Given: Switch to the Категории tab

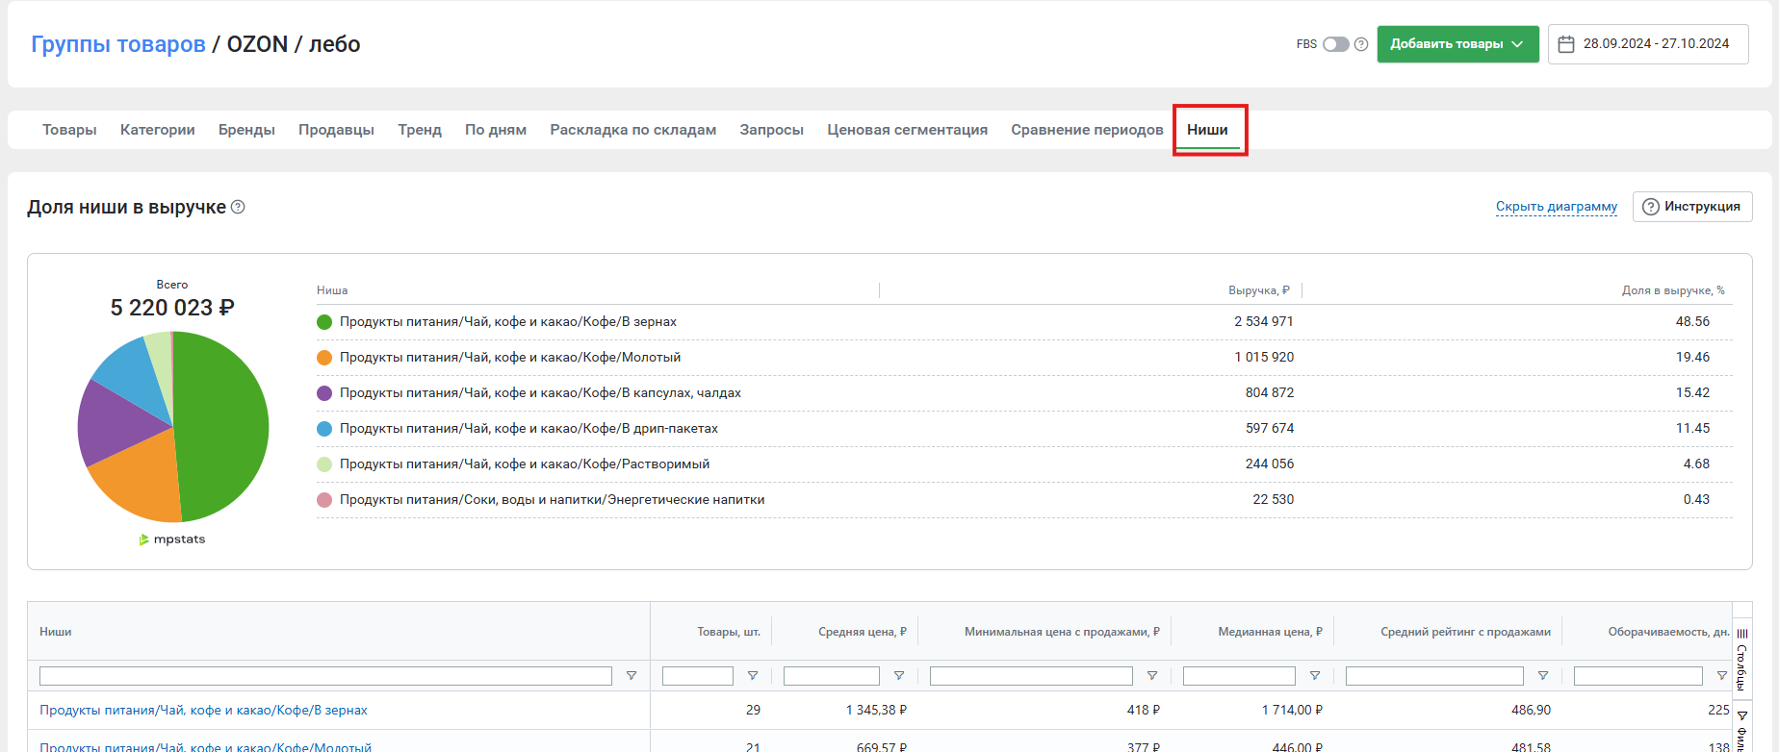Looking at the screenshot, I should tap(158, 130).
